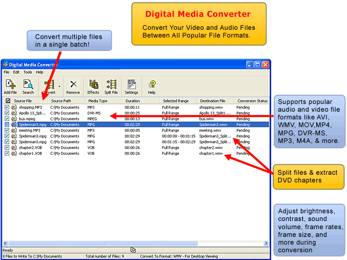The image size is (347, 260).
Task: Click the horizontal scrollbar left arrow
Action: click(5, 243)
